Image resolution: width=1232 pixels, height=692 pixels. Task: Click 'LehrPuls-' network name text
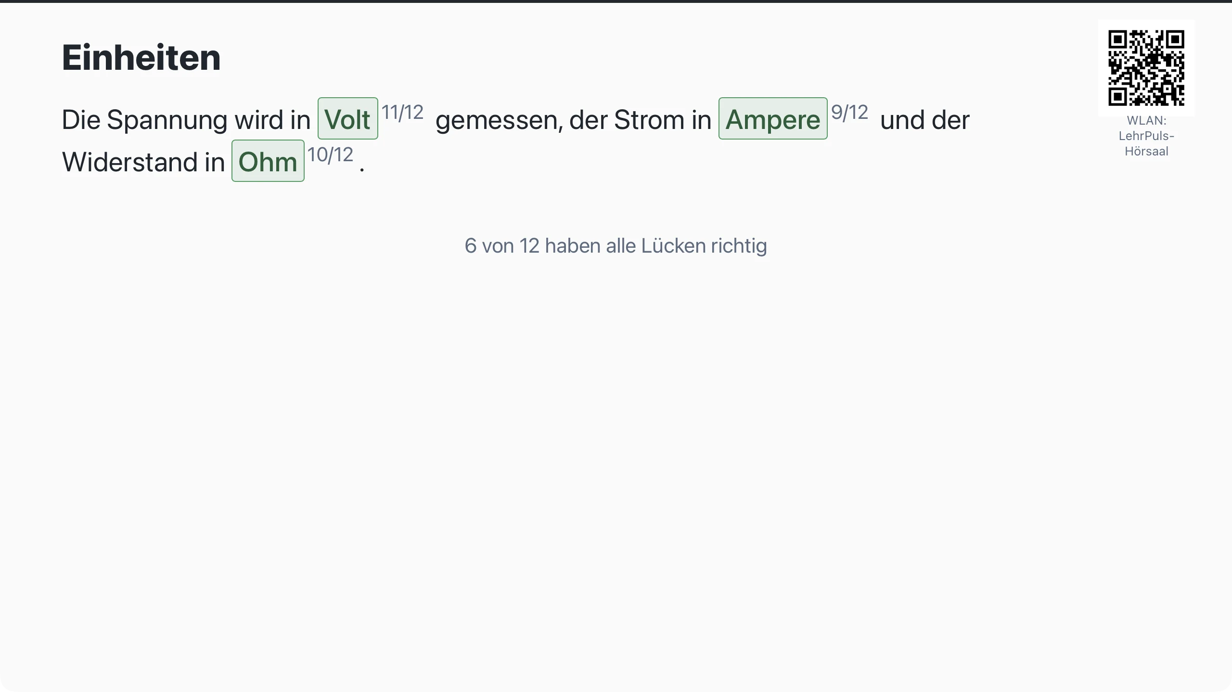point(1146,136)
